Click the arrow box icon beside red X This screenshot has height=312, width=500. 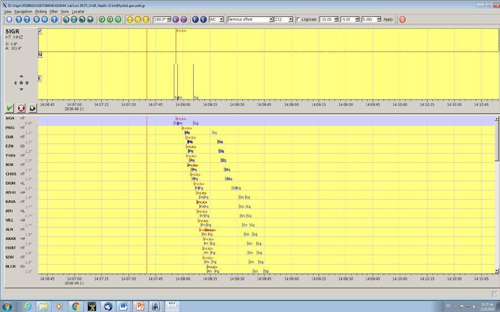tap(33, 108)
